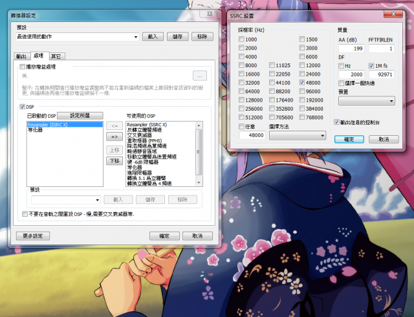Viewport: 414px width, 317px height.
Task: Enable the 播放增益處理 checkbox
Action: pos(23,67)
